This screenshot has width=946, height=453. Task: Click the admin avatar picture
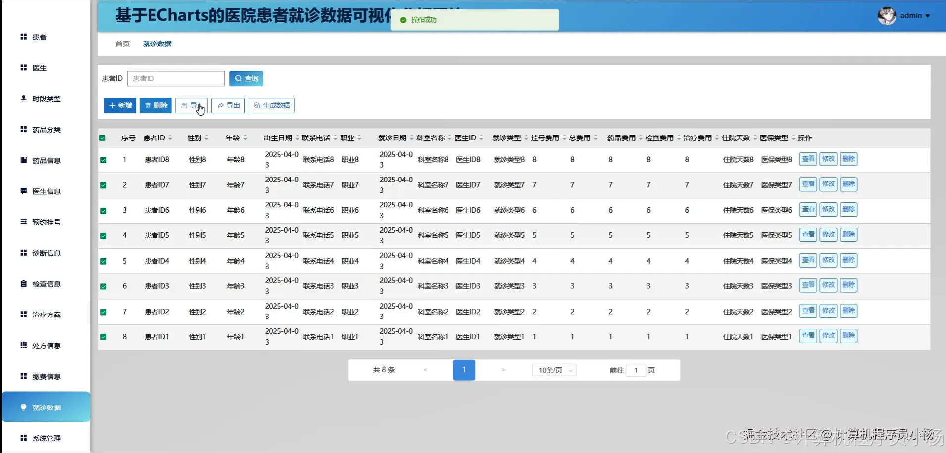tap(887, 16)
